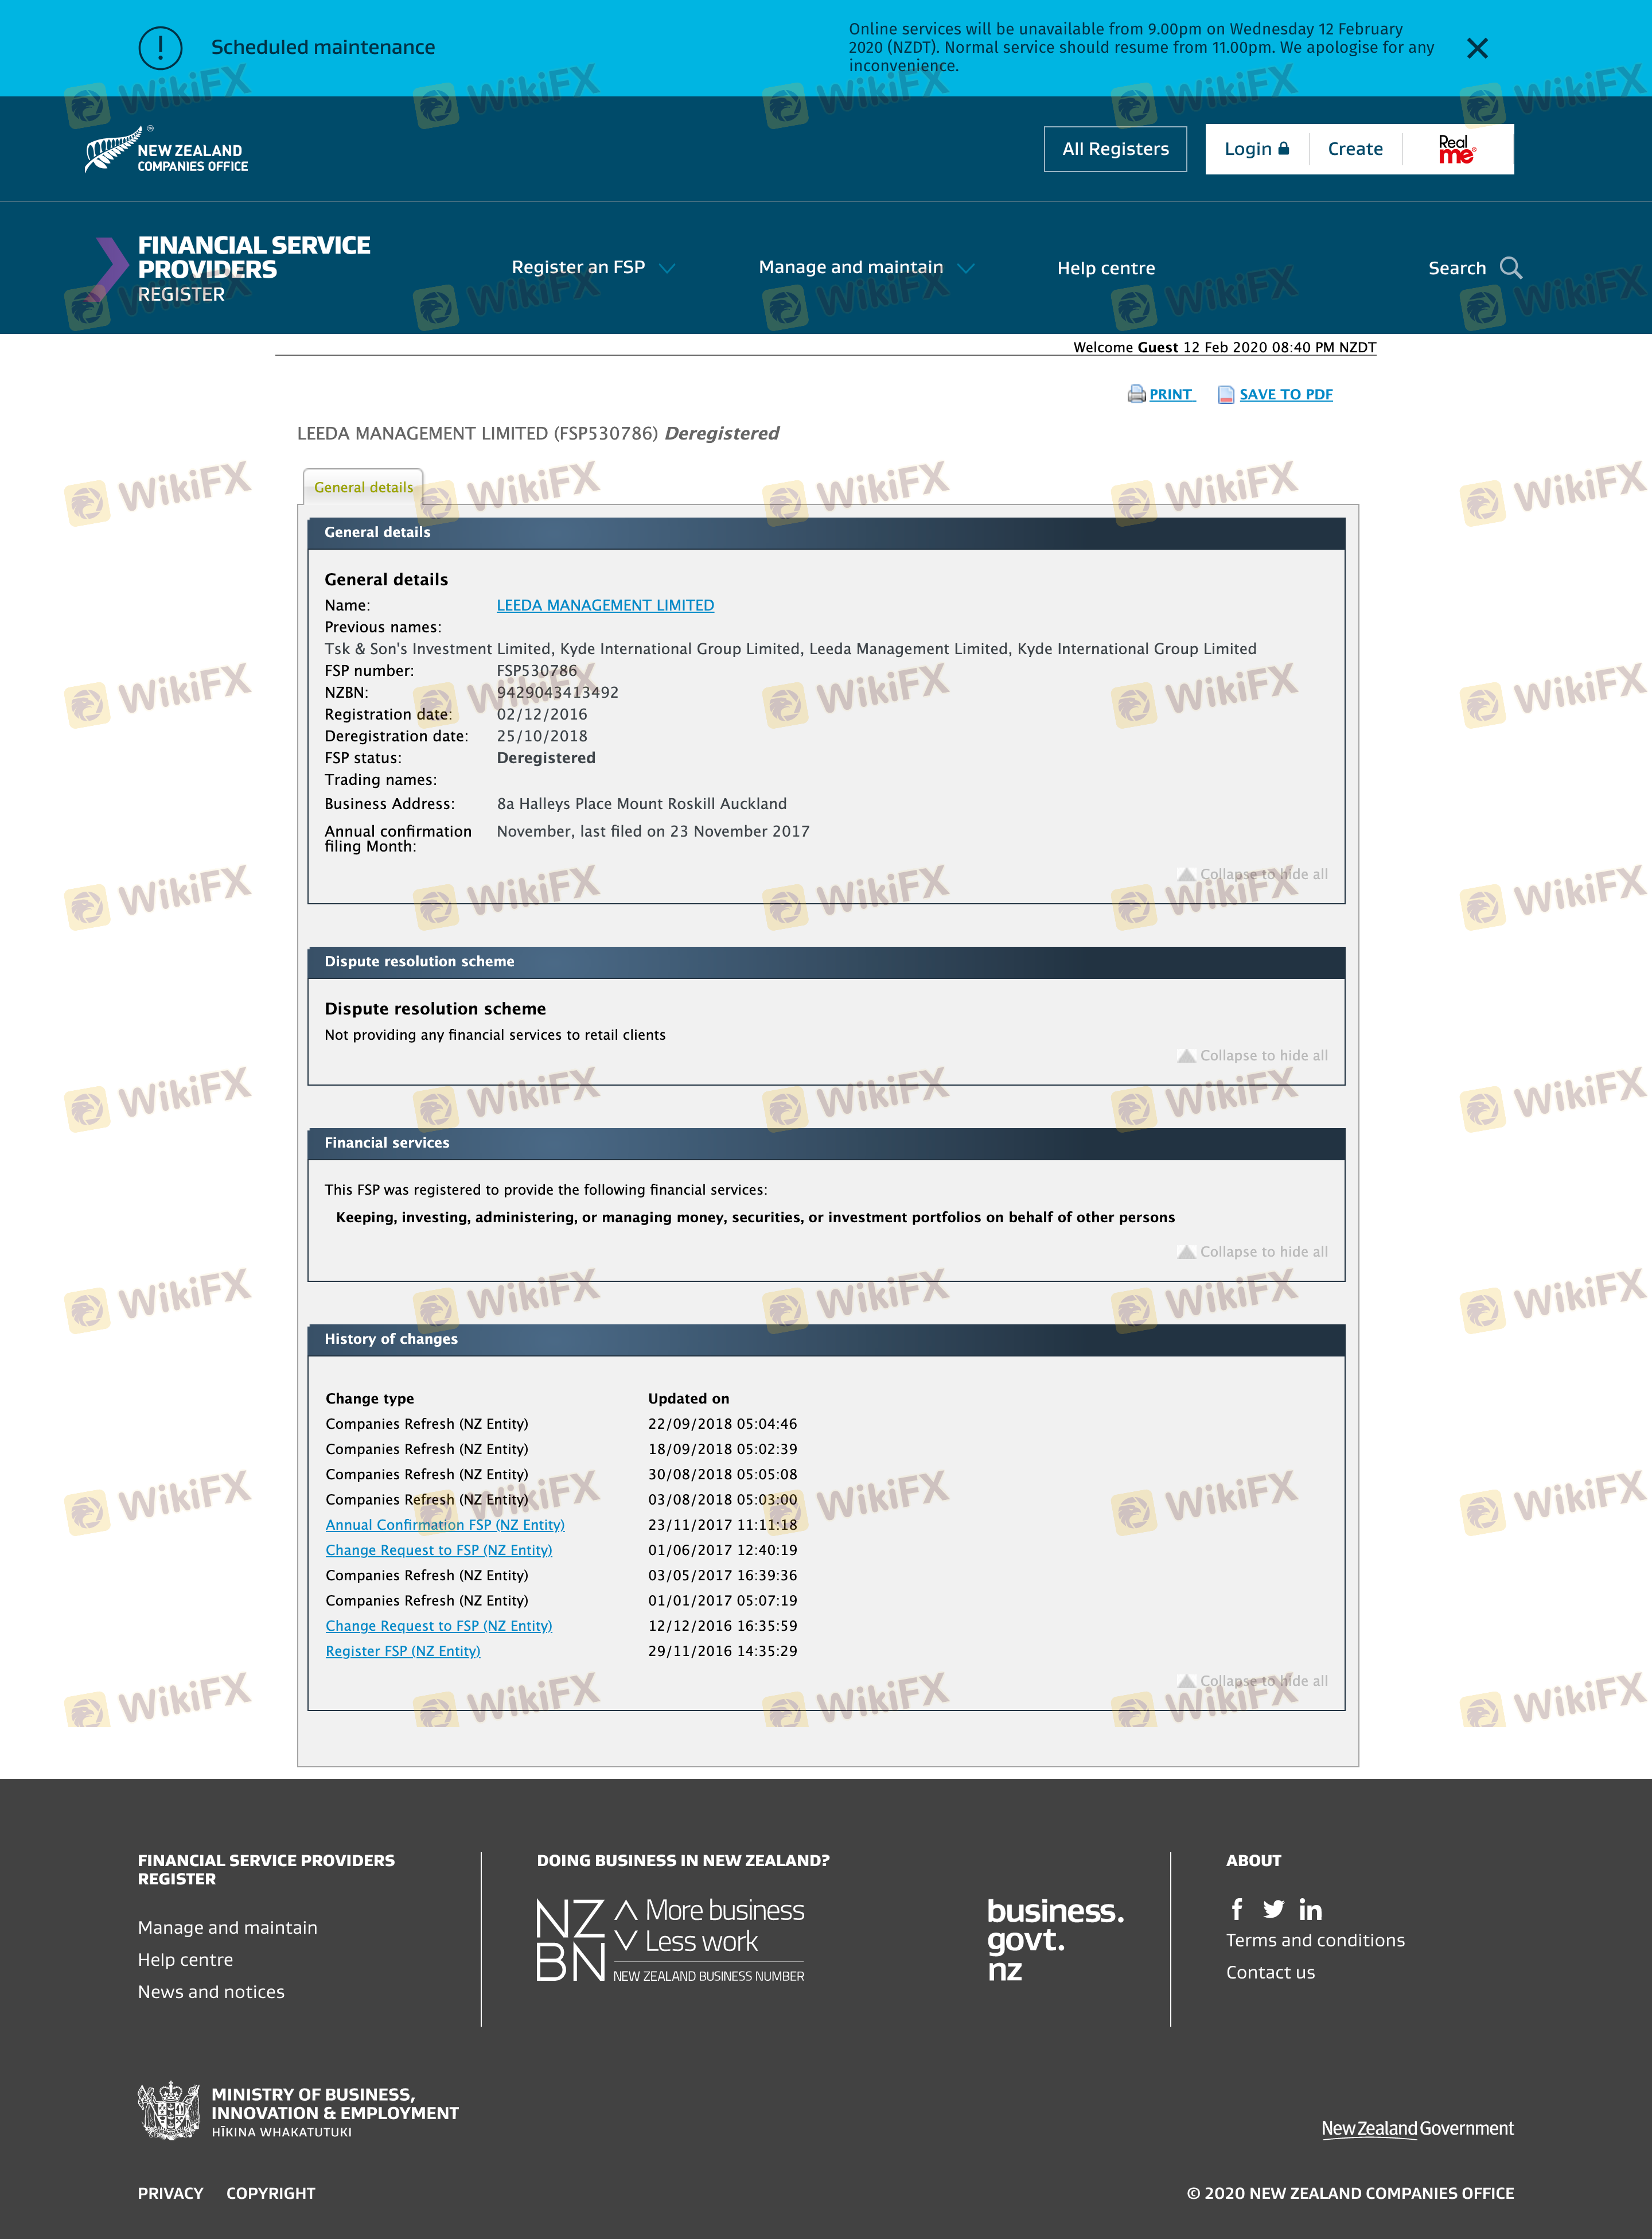The height and width of the screenshot is (2239, 1652).
Task: Click the RealMe logo icon
Action: (1456, 149)
